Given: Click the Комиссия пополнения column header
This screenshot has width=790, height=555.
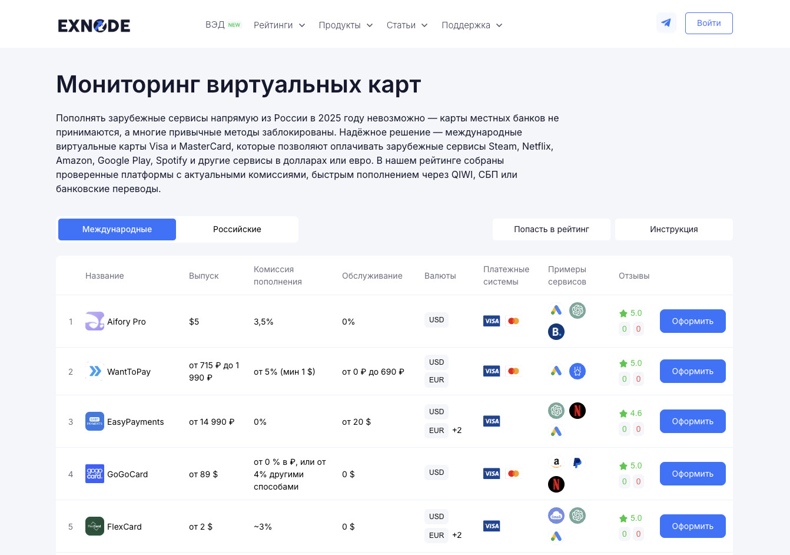Looking at the screenshot, I should (x=278, y=275).
